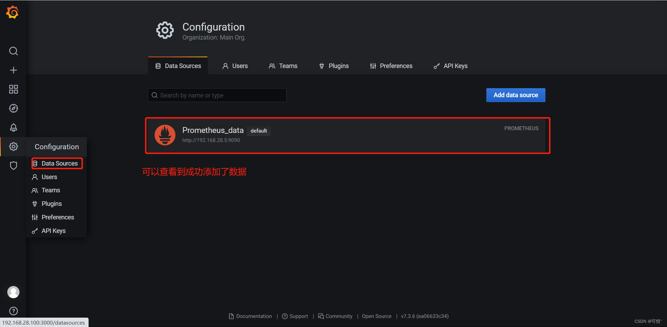Open the Server Admin shield icon
Screen dimensions: 667x327
tap(13, 166)
